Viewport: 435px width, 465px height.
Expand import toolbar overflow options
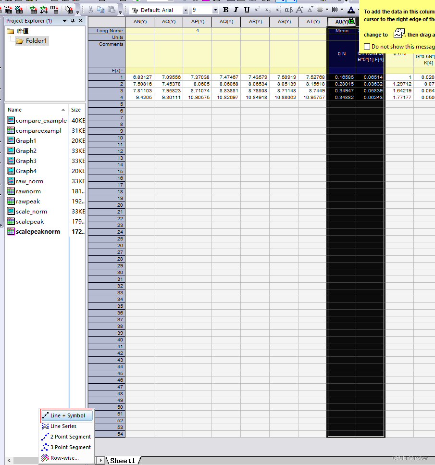78,13
